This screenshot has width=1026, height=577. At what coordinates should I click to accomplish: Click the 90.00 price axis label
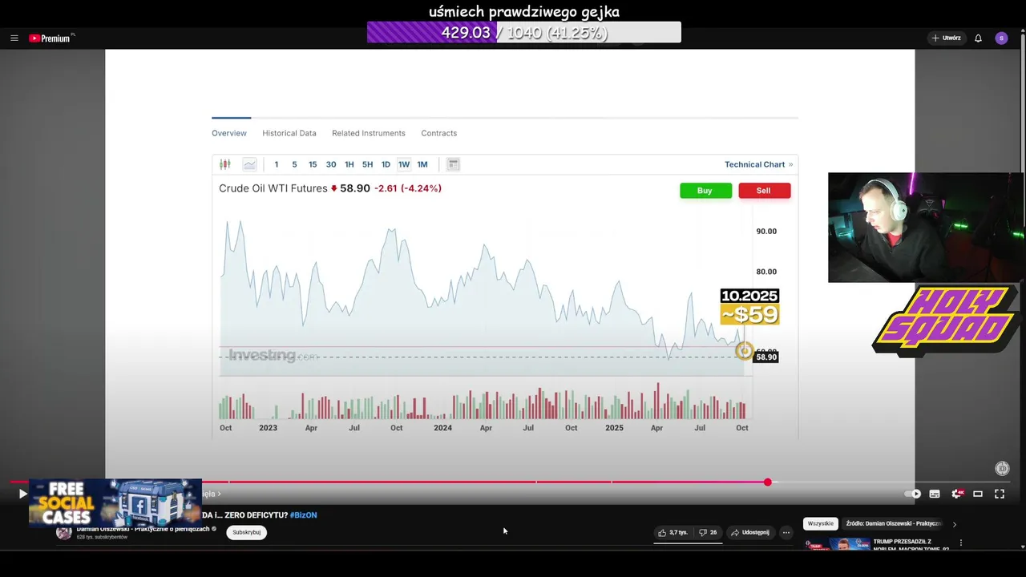pyautogui.click(x=766, y=231)
